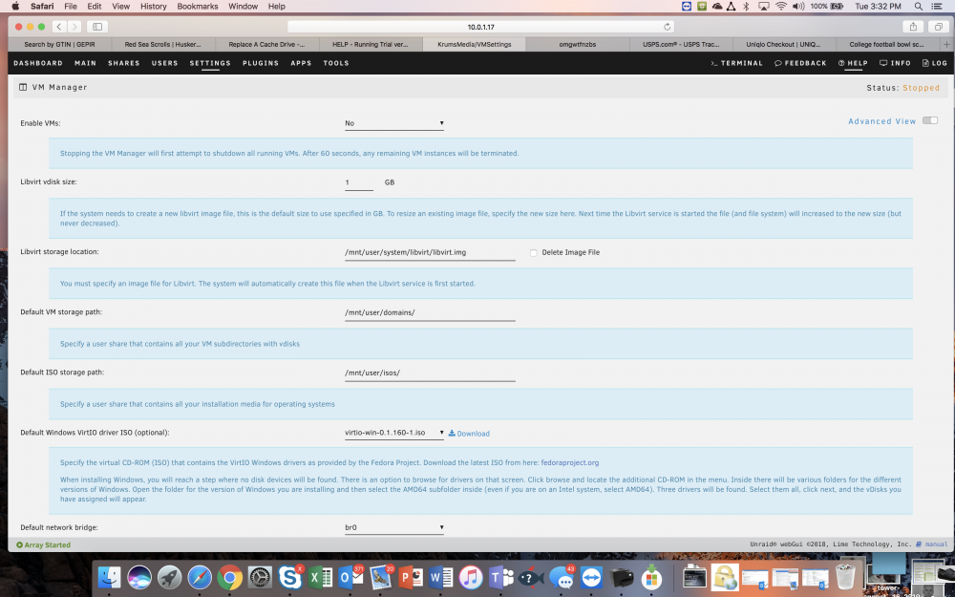
Task: Open Skype from the Dock
Action: point(290,577)
